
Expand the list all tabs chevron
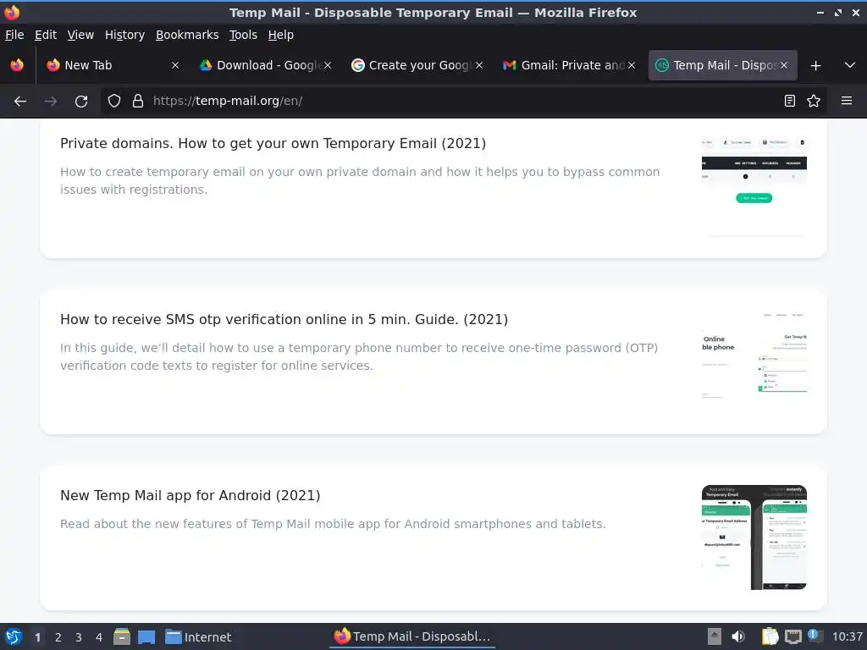click(x=850, y=65)
